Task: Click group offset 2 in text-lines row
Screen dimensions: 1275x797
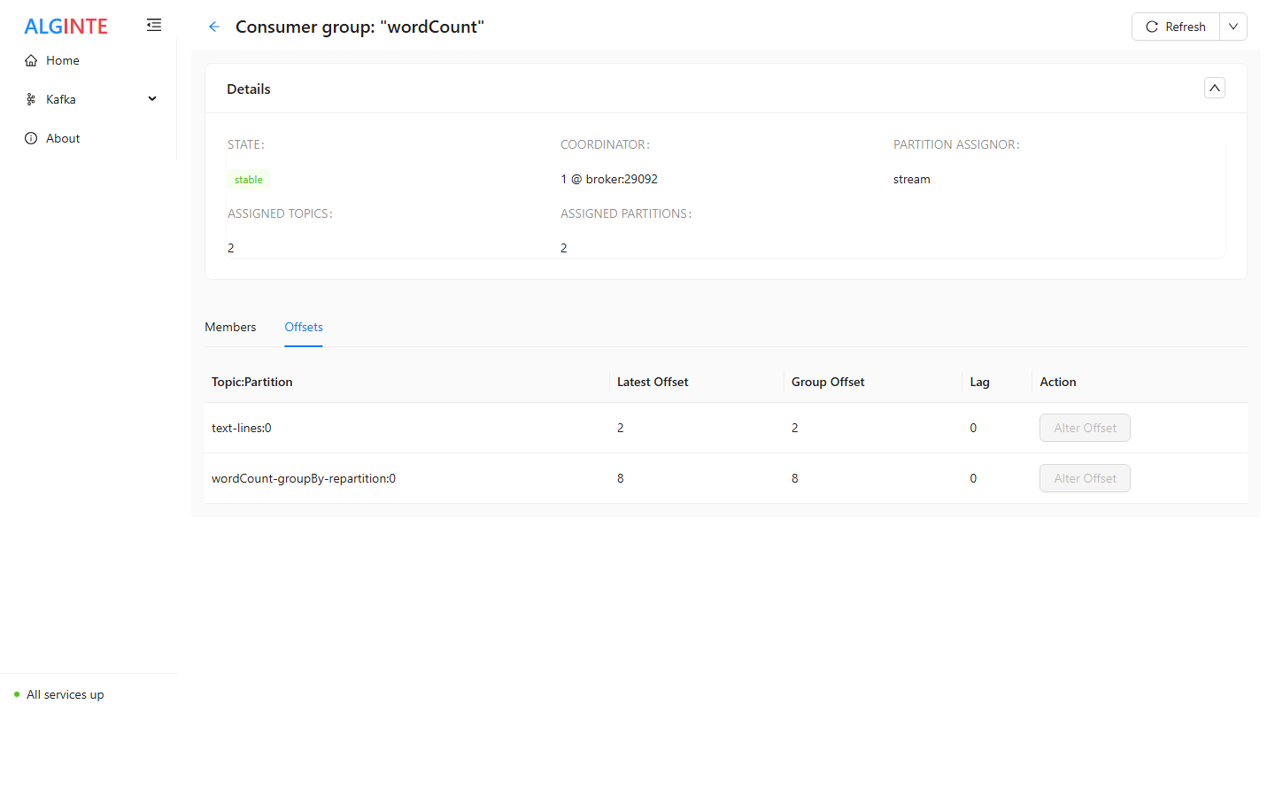Action: [x=795, y=428]
